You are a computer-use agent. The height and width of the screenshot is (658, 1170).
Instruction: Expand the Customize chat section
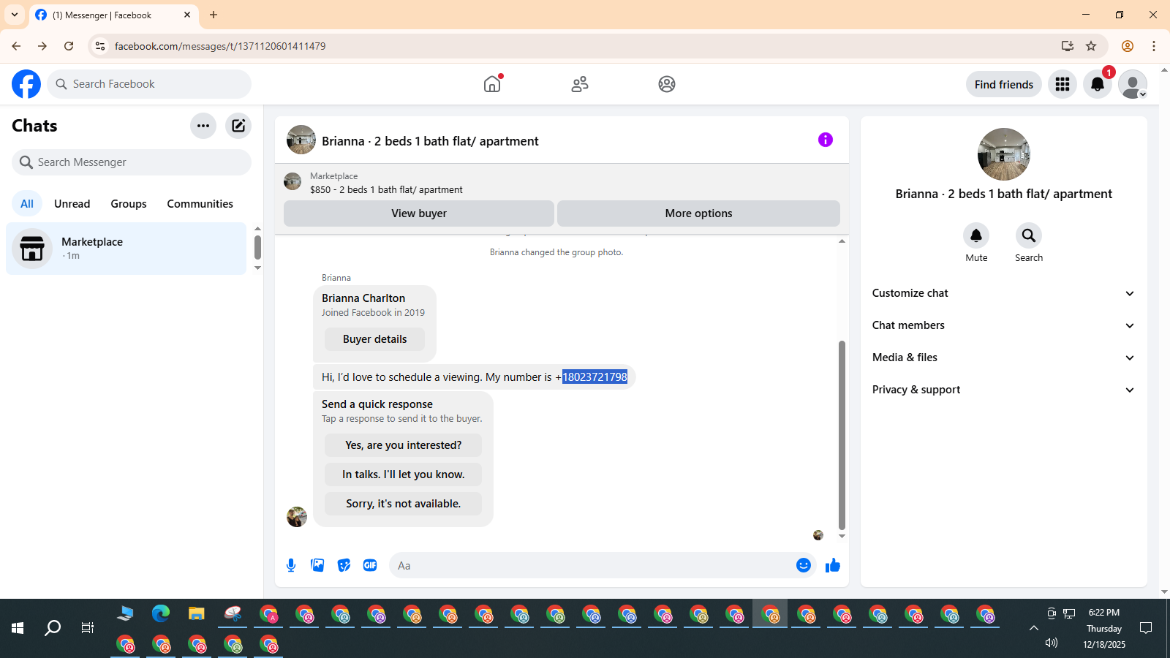click(1004, 293)
